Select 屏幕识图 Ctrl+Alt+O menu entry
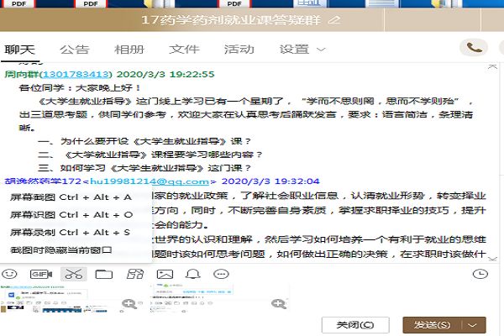 point(71,214)
